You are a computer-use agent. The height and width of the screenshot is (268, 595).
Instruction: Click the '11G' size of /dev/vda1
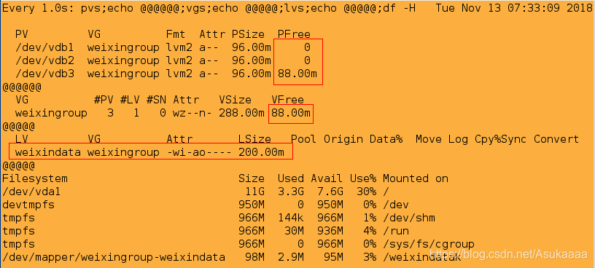(x=254, y=192)
